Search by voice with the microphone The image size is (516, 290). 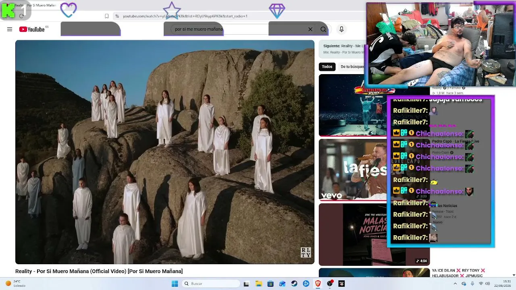pos(341,29)
